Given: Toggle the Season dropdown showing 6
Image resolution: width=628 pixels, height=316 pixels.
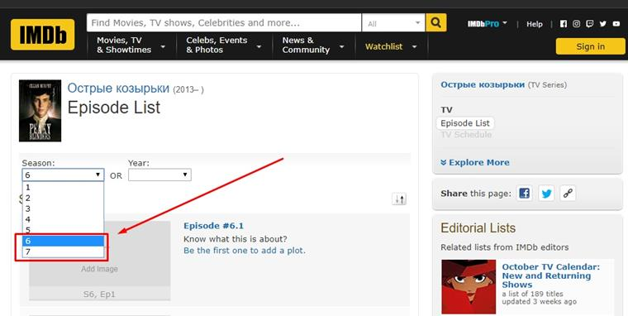Looking at the screenshot, I should (x=63, y=175).
